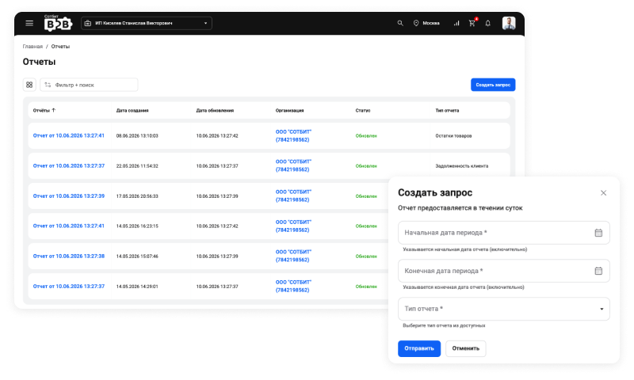This screenshot has width=634, height=380.
Task: Click the Создать запрос button
Action: point(493,85)
